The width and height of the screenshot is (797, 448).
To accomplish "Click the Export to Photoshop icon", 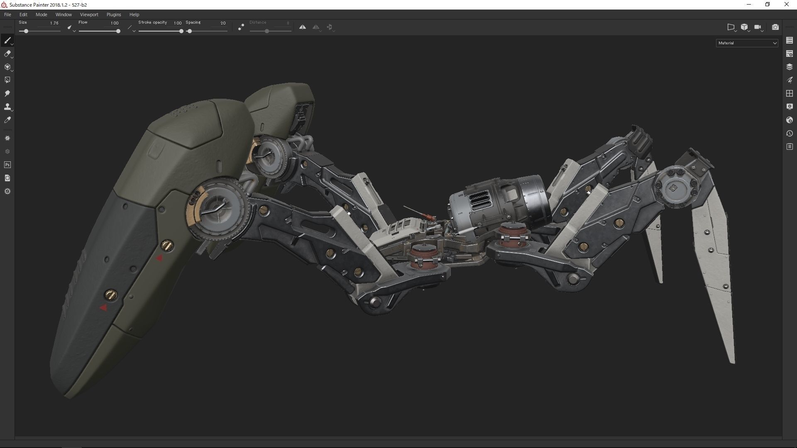I will (7, 165).
